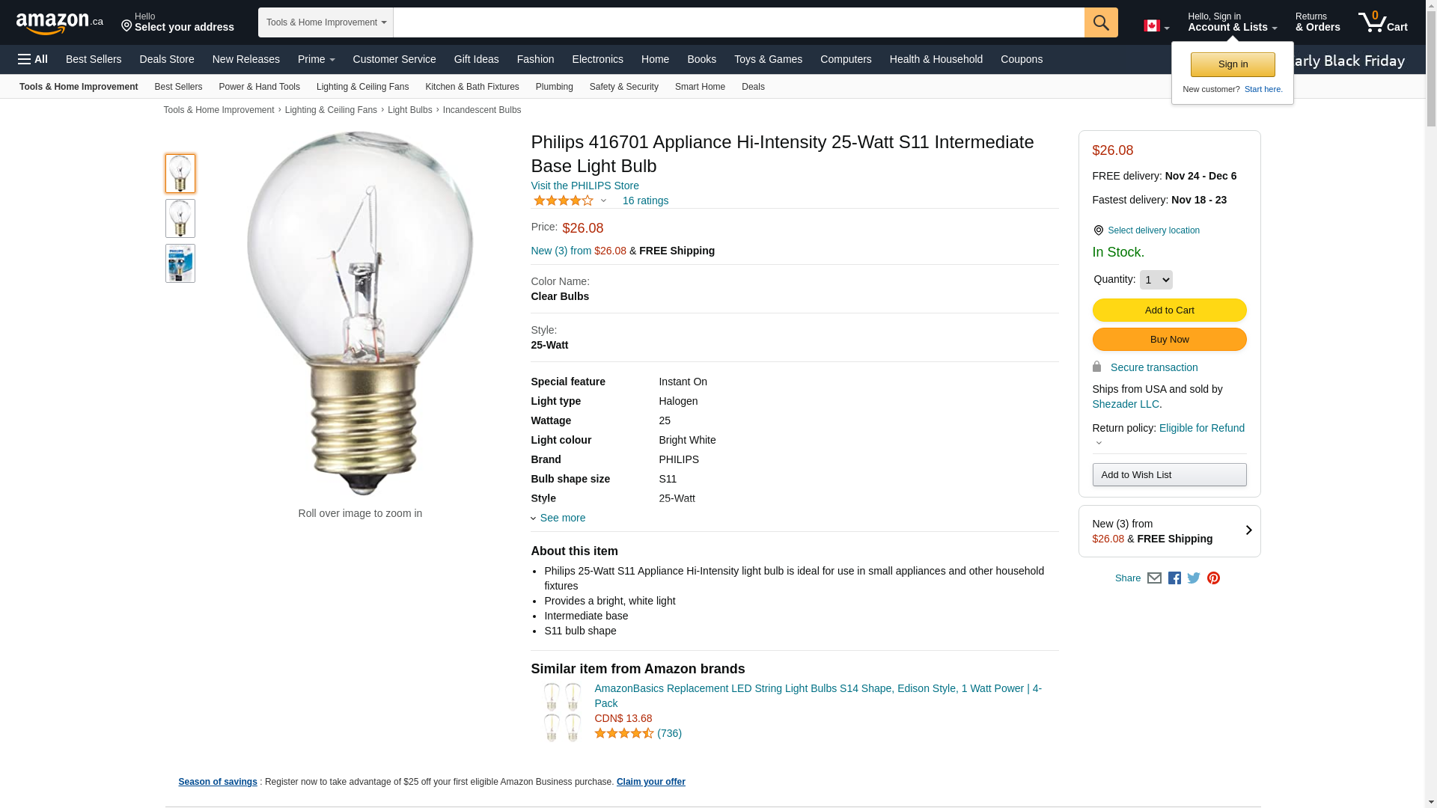Open Deals Store in navigation bar
Viewport: 1437px width, 808px height.
click(x=166, y=59)
